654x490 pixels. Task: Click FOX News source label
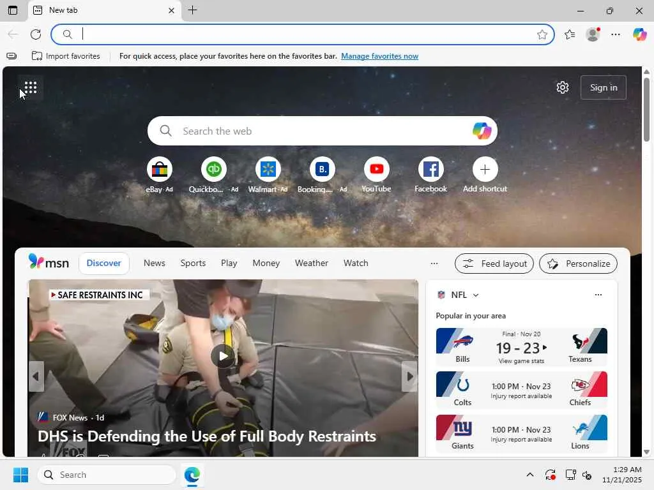pos(70,417)
